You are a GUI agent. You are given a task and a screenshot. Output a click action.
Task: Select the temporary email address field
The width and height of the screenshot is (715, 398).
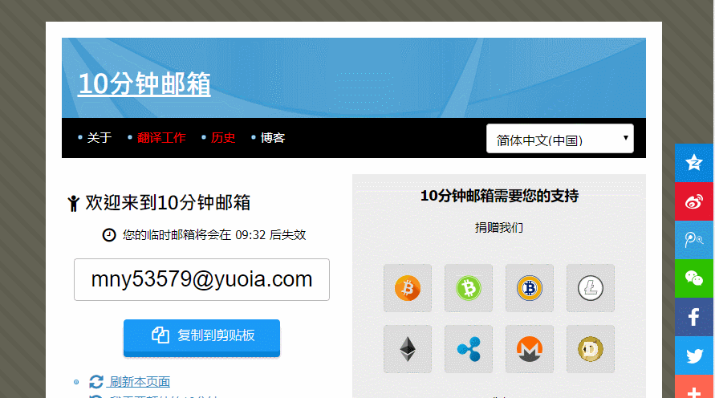(201, 279)
